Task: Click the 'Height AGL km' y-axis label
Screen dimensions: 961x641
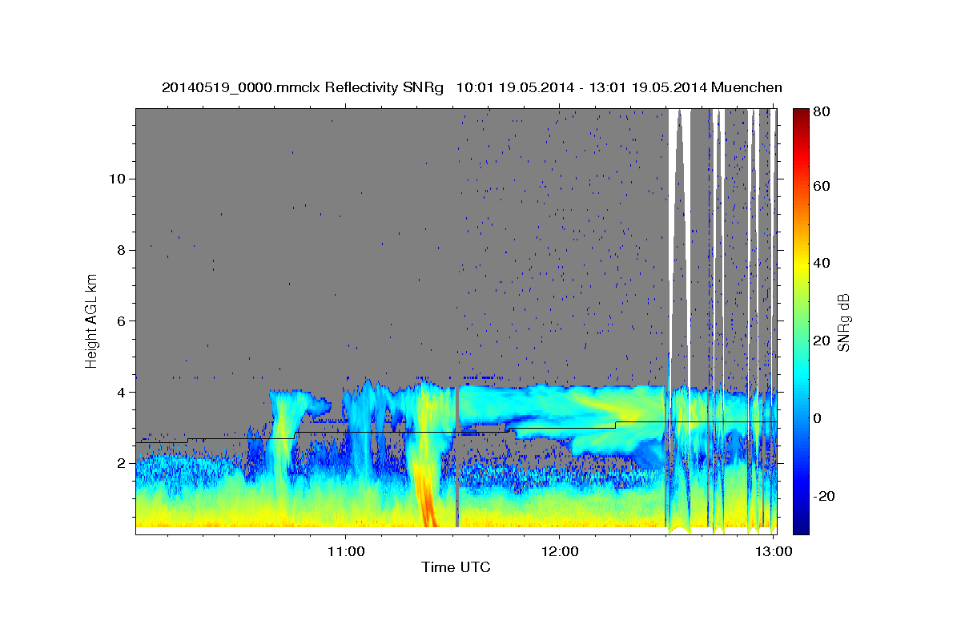Action: tap(92, 320)
